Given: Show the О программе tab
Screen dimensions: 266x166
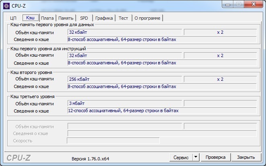Looking at the screenshot, I should [147, 18].
